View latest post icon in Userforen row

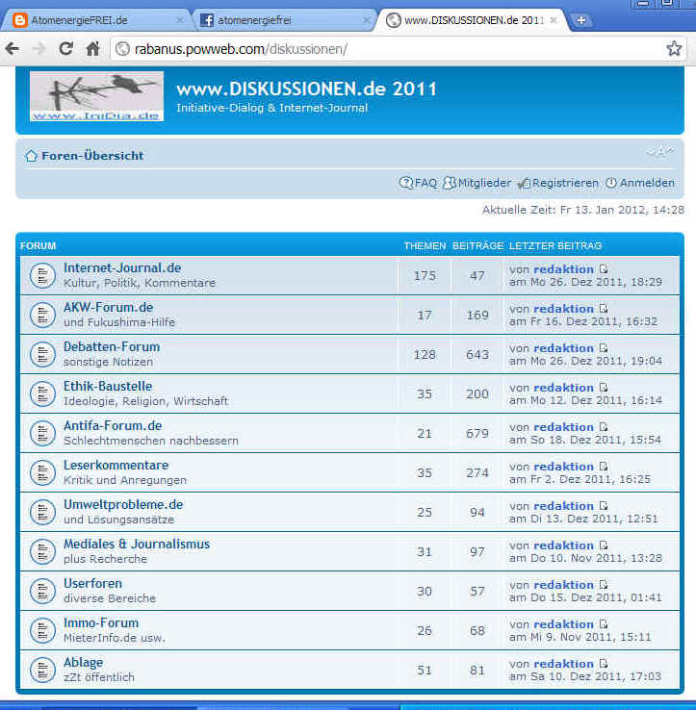point(604,584)
